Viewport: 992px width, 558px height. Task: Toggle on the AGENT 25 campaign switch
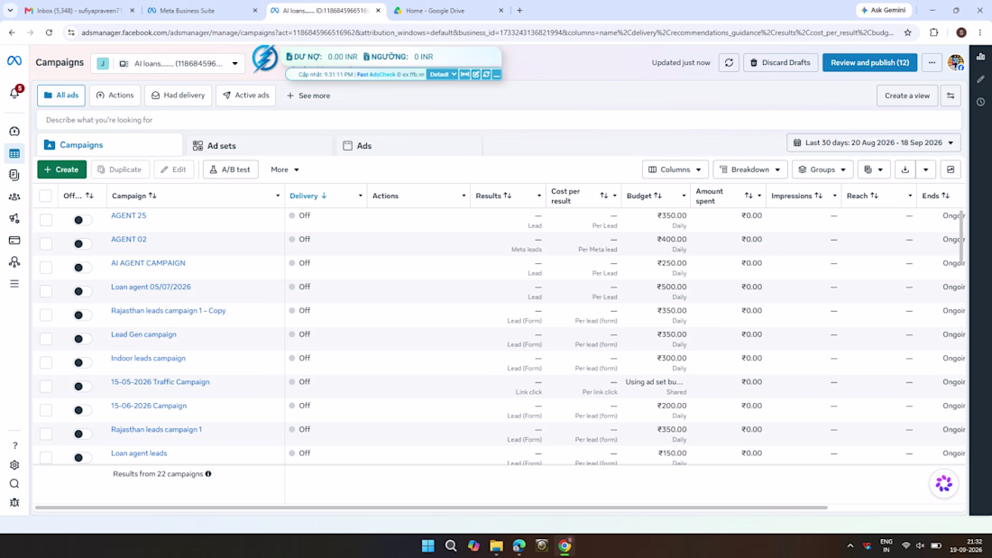(81, 220)
